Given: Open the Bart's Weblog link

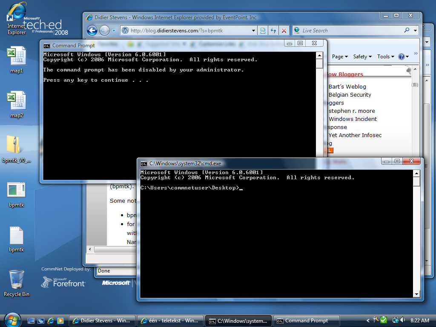Looking at the screenshot, I should pos(347,86).
